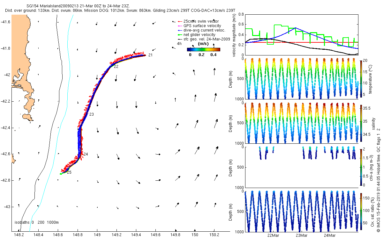Click the green endpoint marker of glider track
383x239 pixels.
pyautogui.click(x=61, y=174)
